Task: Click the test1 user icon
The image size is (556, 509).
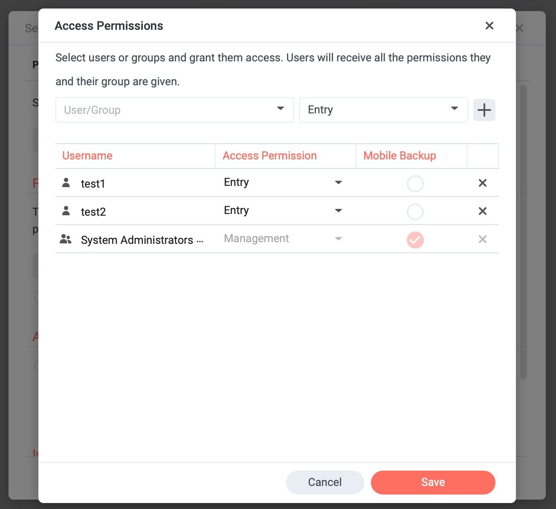Action: (66, 183)
